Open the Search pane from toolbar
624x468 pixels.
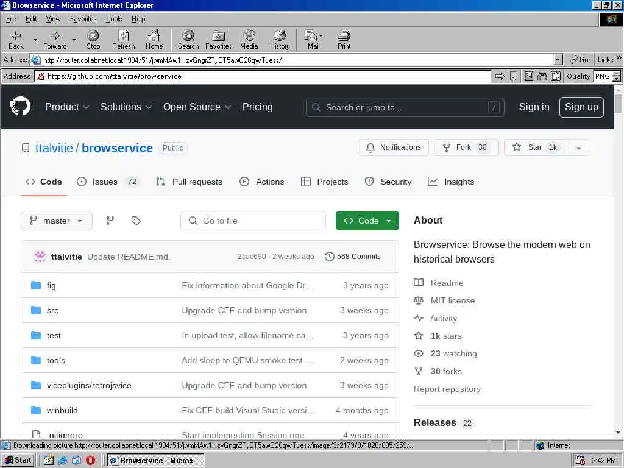188,40
